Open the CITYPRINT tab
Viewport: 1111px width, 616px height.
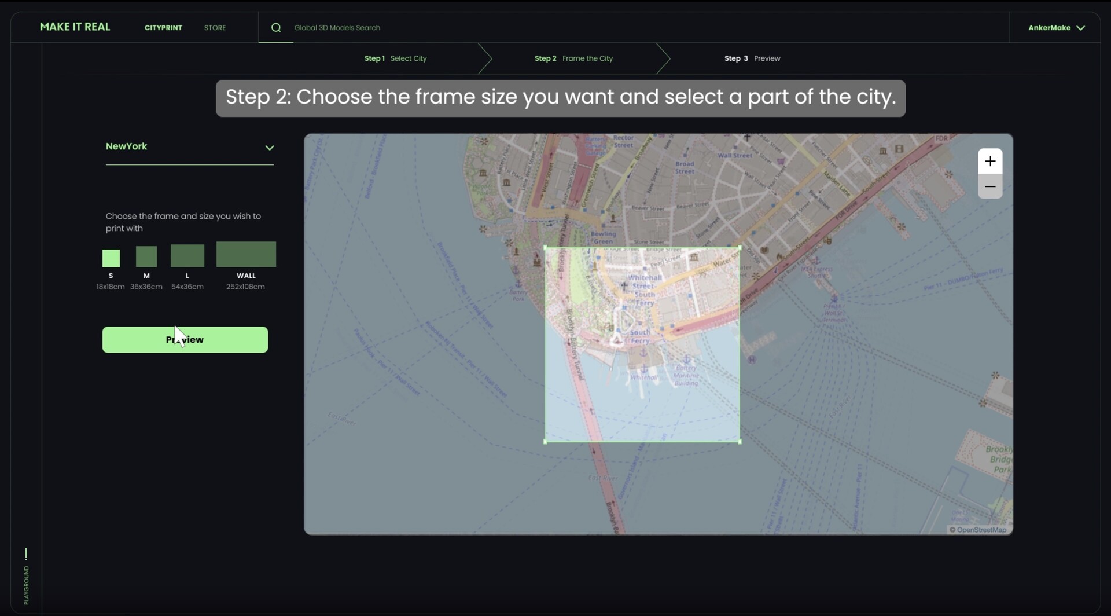click(x=163, y=28)
